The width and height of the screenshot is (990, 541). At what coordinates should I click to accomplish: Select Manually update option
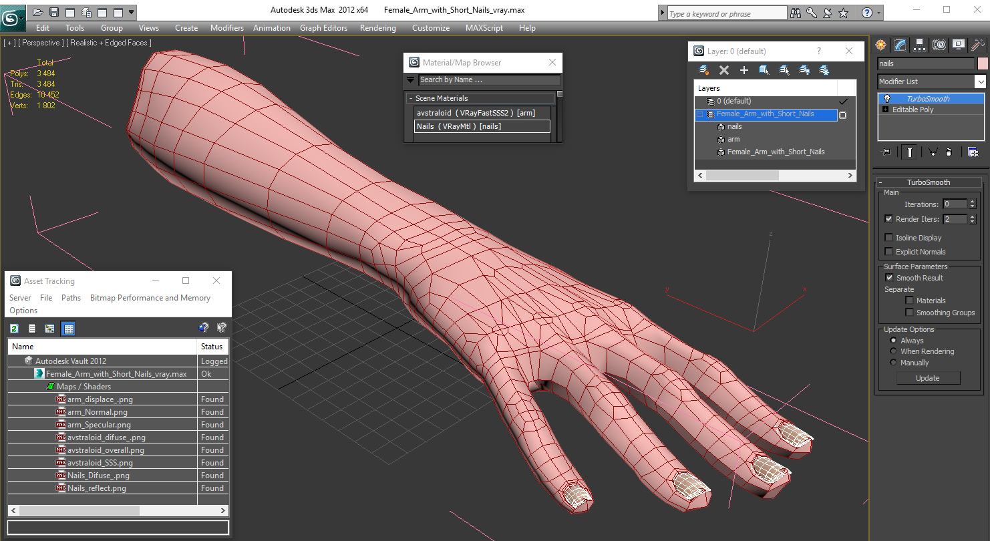coord(894,363)
